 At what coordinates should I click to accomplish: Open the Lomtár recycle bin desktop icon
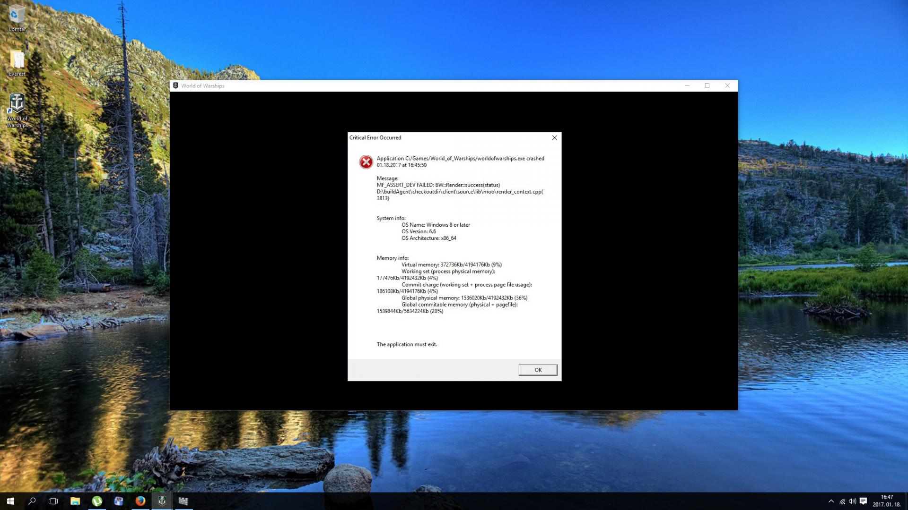(x=17, y=18)
